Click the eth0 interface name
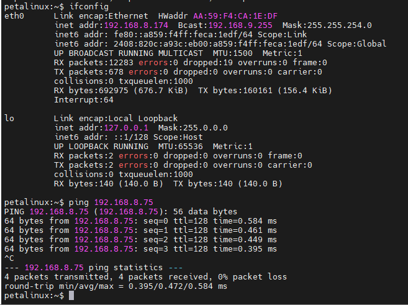This screenshot has width=408, height=305. coord(14,16)
